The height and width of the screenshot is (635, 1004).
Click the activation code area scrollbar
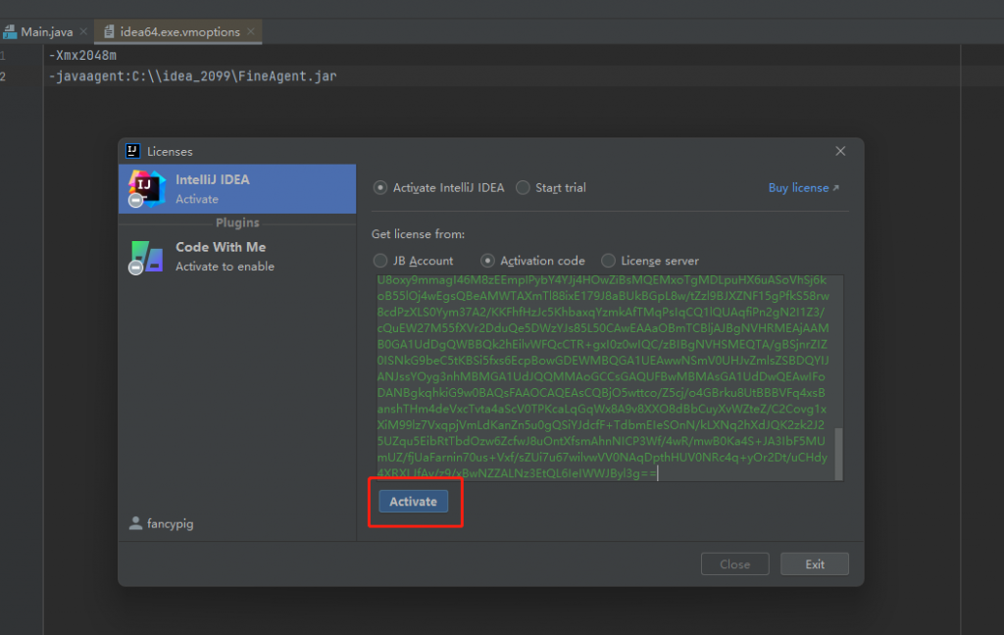tap(839, 453)
